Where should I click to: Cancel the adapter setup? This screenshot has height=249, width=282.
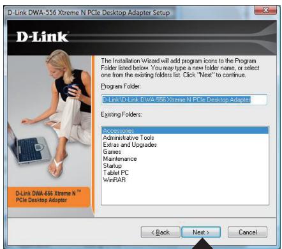click(x=248, y=232)
